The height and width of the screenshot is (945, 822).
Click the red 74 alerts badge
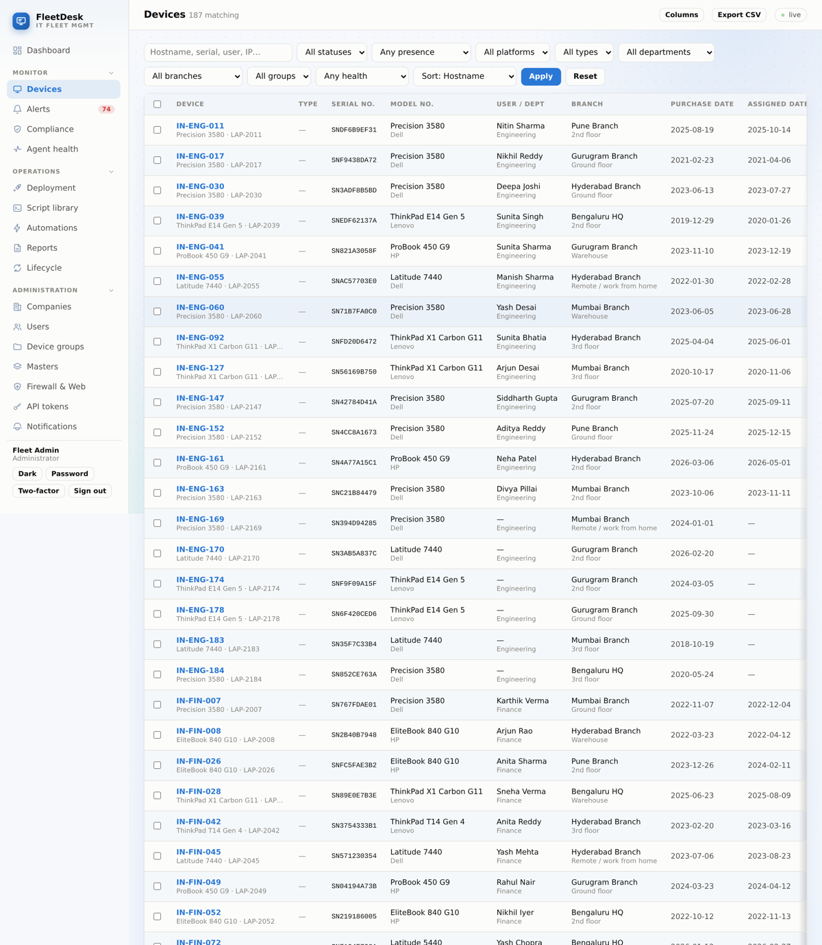pos(106,109)
